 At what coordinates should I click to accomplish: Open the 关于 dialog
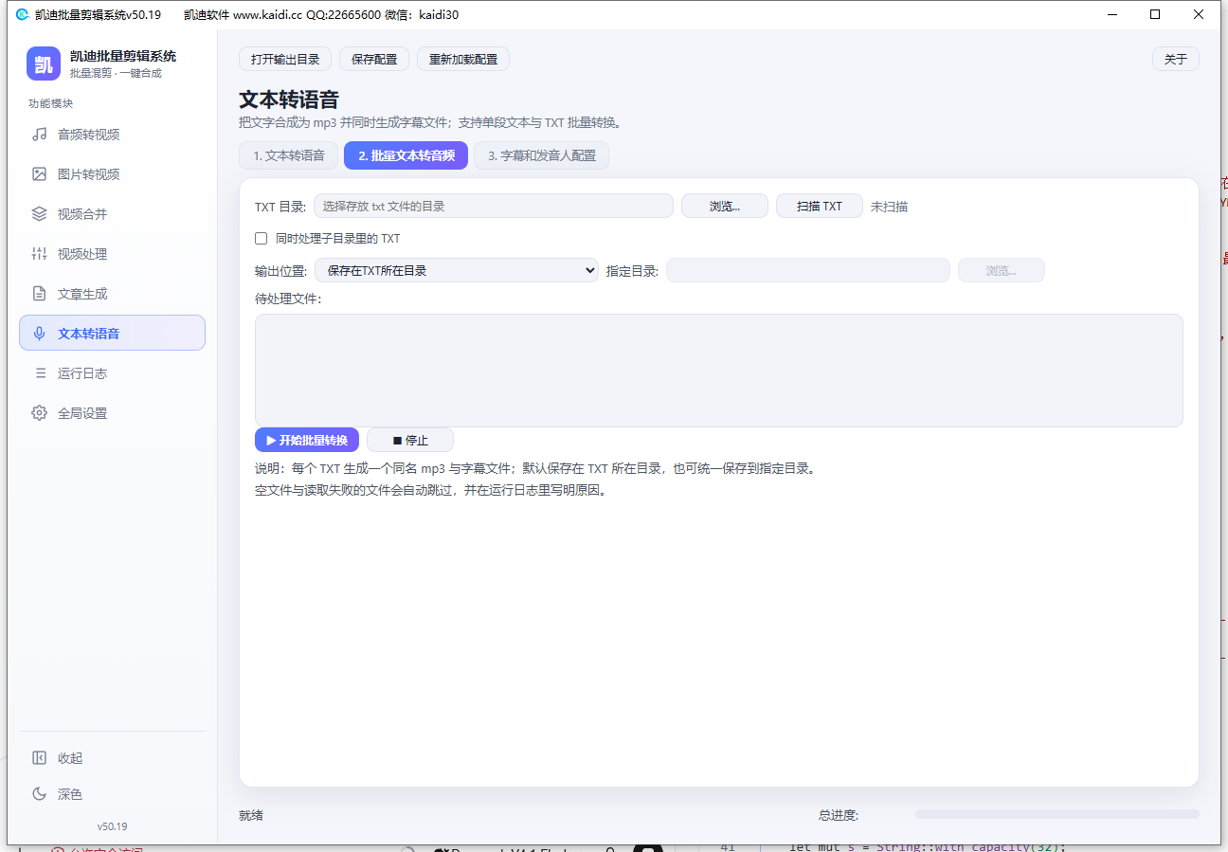pos(1176,59)
